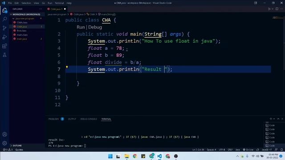Open terminal launch profile dropdown arrow
This screenshot has height=160, width=285.
coord(274,119)
